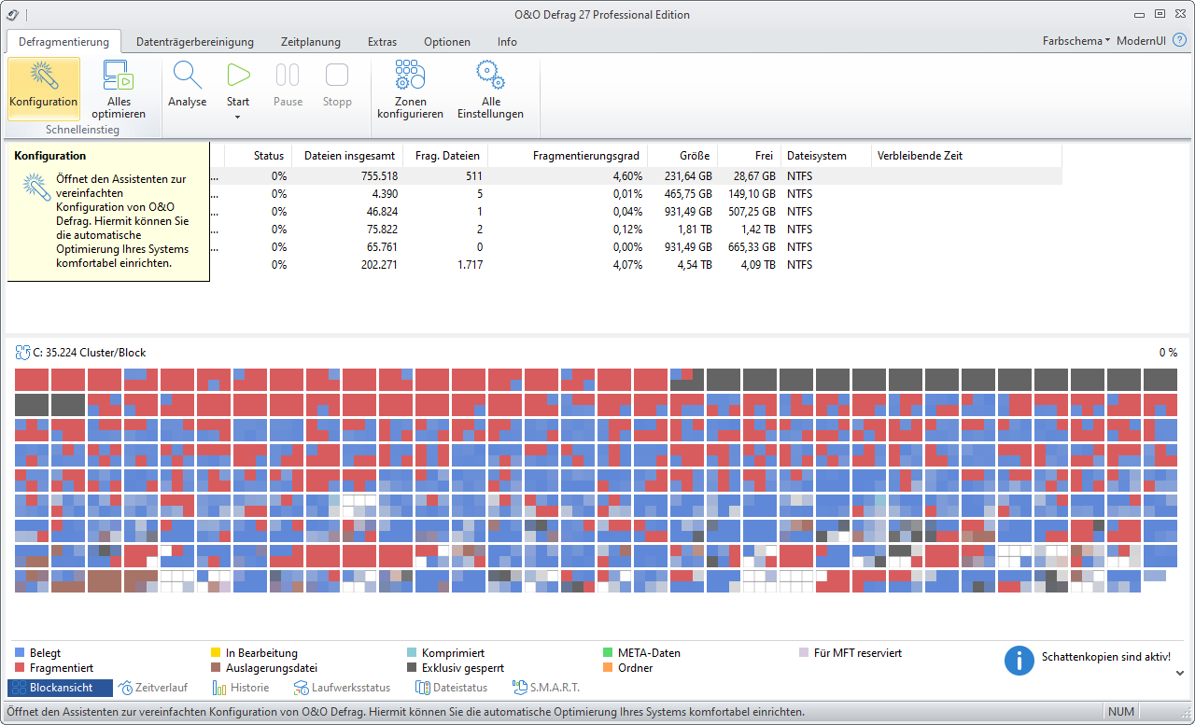Select drive row with 65.761 files
1195x725 pixels.
(635, 246)
